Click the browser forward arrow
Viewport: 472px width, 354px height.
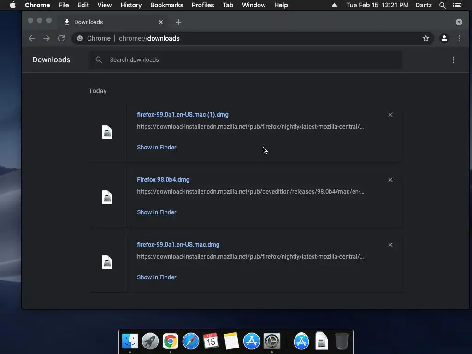[47, 38]
